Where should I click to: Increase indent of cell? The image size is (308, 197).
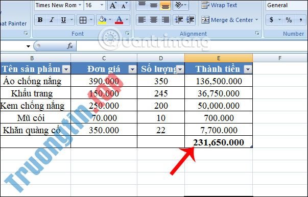(x=190, y=20)
